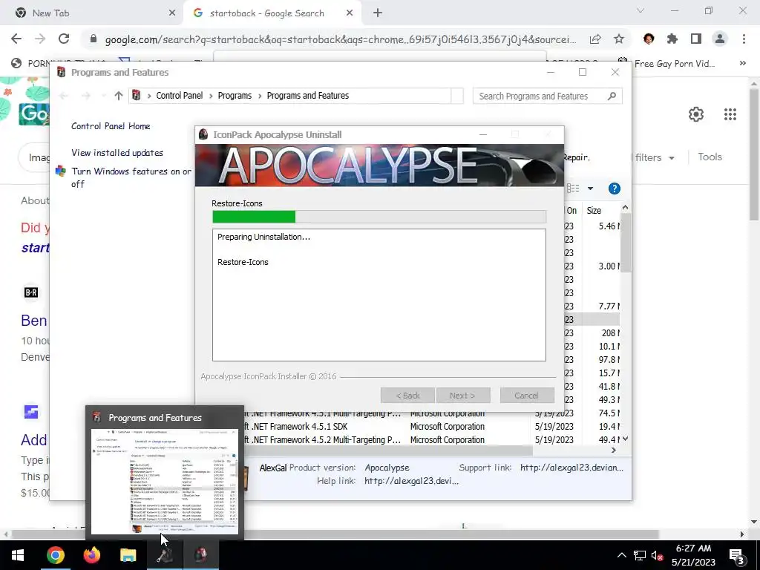Image resolution: width=760 pixels, height=570 pixels.
Task: Go up one level in Control Panel
Action: pos(118,96)
